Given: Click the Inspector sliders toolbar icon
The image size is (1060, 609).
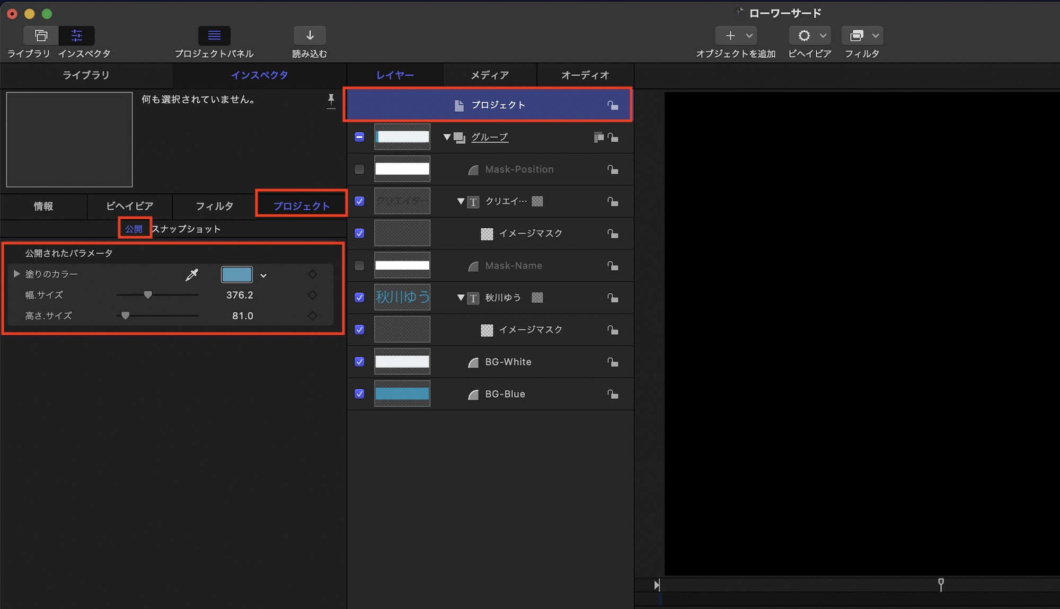Looking at the screenshot, I should click(x=77, y=35).
